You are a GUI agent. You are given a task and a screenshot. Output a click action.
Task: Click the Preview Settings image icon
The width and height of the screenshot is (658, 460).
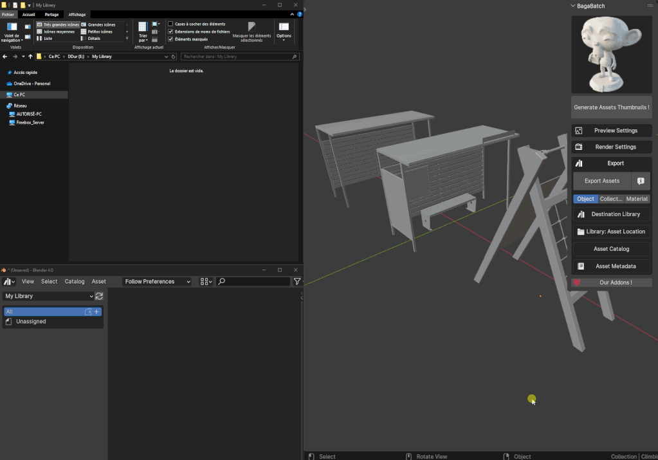click(579, 131)
